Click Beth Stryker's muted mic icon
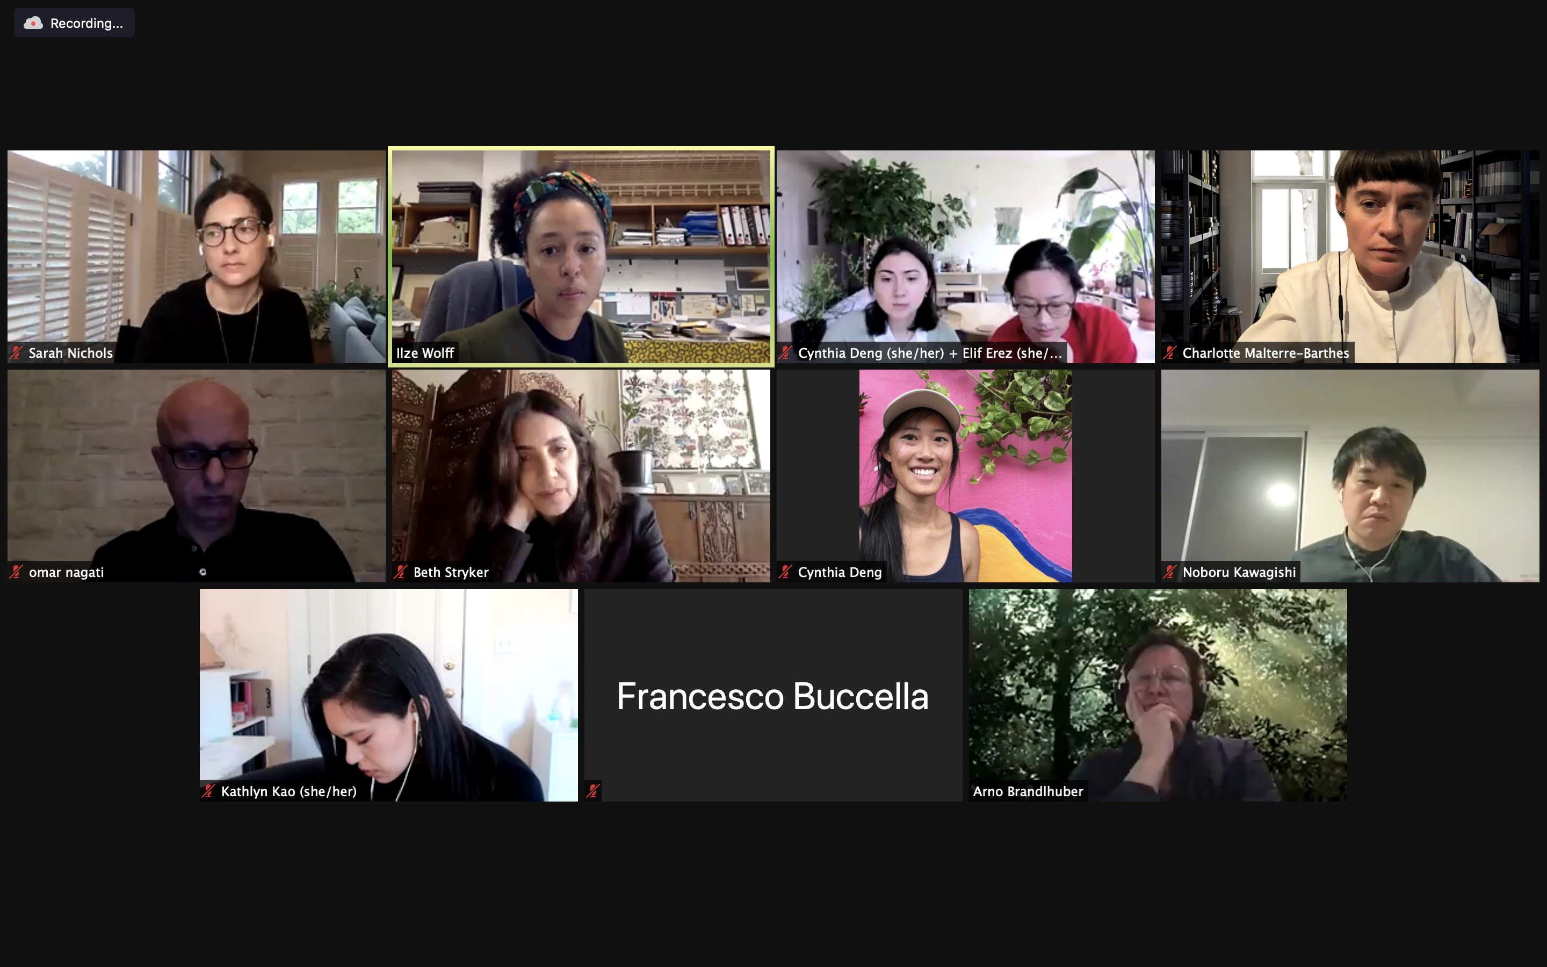 click(x=401, y=572)
